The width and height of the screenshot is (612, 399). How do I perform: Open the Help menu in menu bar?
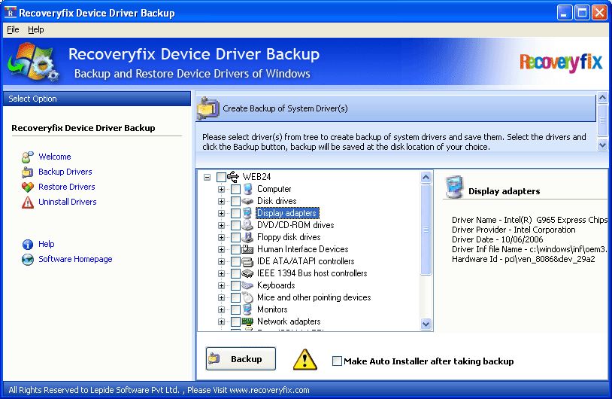point(36,29)
